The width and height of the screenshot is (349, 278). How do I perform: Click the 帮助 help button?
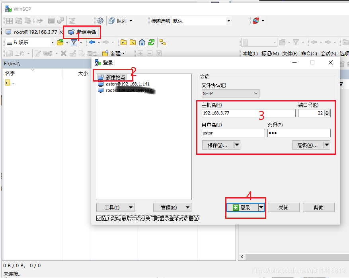[x=318, y=208]
